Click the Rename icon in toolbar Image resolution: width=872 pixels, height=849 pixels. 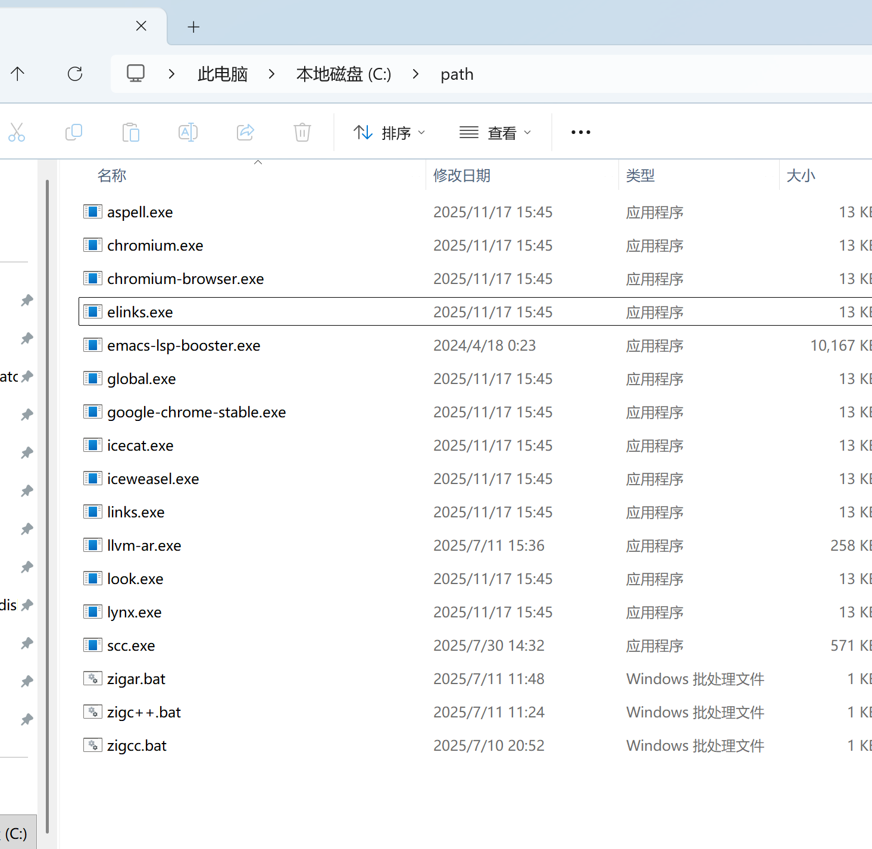pyautogui.click(x=188, y=132)
